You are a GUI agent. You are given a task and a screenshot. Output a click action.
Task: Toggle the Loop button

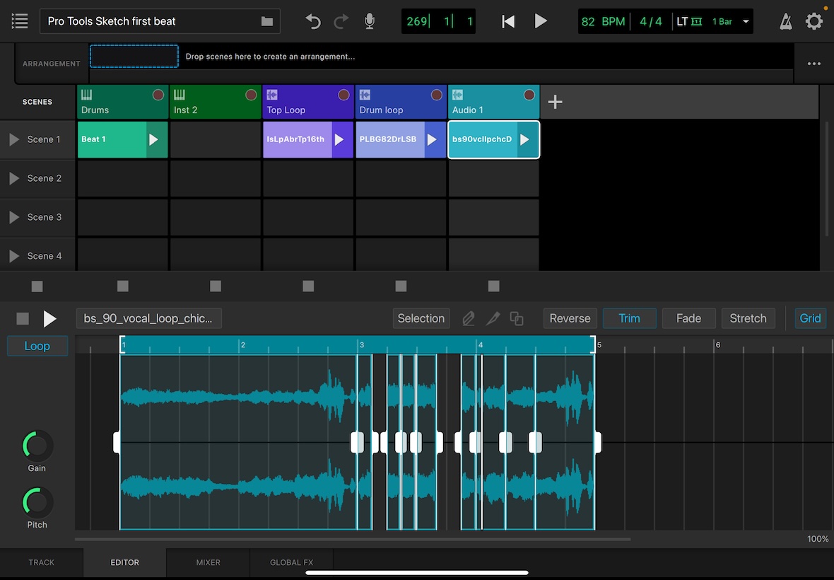37,346
